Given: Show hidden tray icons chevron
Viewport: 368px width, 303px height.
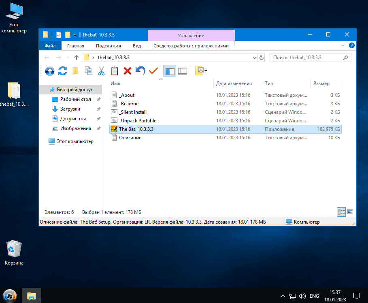Looking at the screenshot, I should point(283,296).
